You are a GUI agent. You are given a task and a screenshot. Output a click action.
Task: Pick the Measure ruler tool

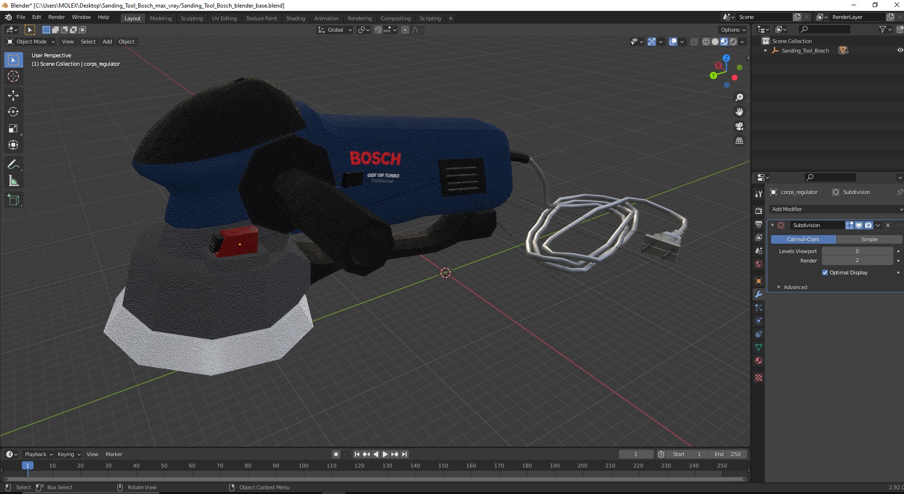(x=13, y=181)
